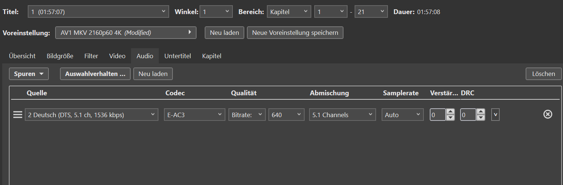Image resolution: width=563 pixels, height=185 pixels.
Task: Switch to the Video tab
Action: [x=117, y=56]
